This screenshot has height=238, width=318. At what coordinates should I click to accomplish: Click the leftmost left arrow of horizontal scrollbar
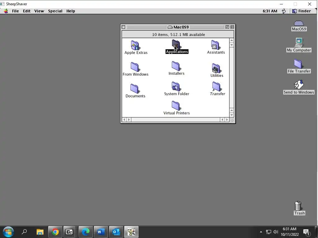pos(124,120)
